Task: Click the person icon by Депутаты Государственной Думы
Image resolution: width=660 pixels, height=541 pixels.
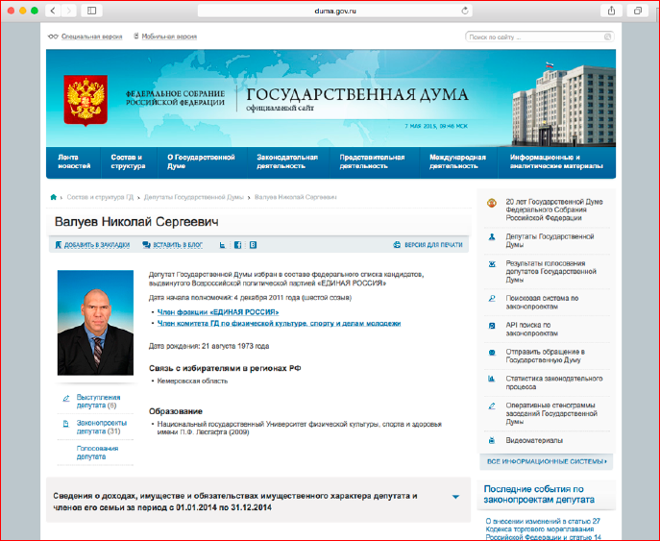Action: (x=492, y=237)
